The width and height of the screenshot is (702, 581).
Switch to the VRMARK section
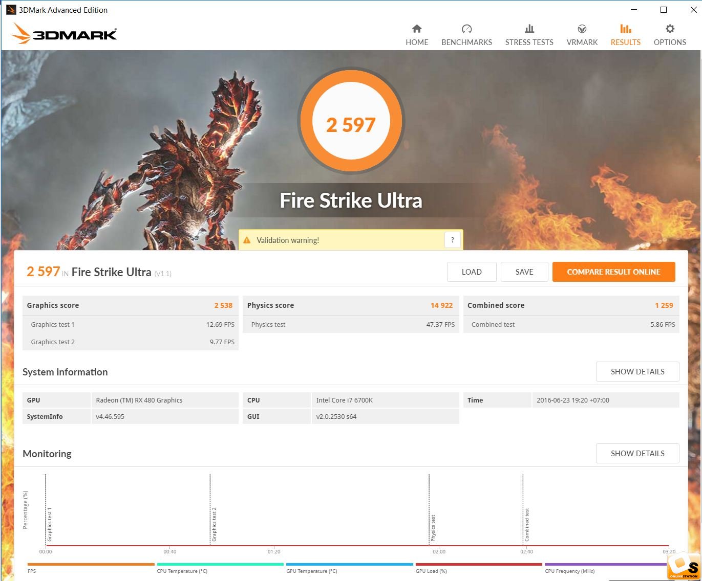coord(582,42)
